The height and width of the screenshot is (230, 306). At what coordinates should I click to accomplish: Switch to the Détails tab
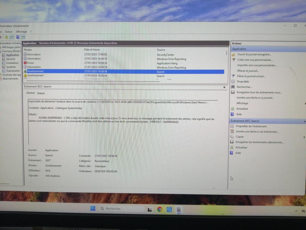click(41, 93)
